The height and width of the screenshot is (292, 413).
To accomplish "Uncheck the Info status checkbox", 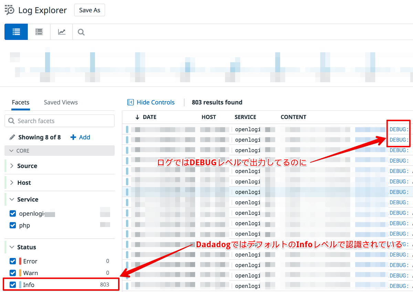I will 13,284.
